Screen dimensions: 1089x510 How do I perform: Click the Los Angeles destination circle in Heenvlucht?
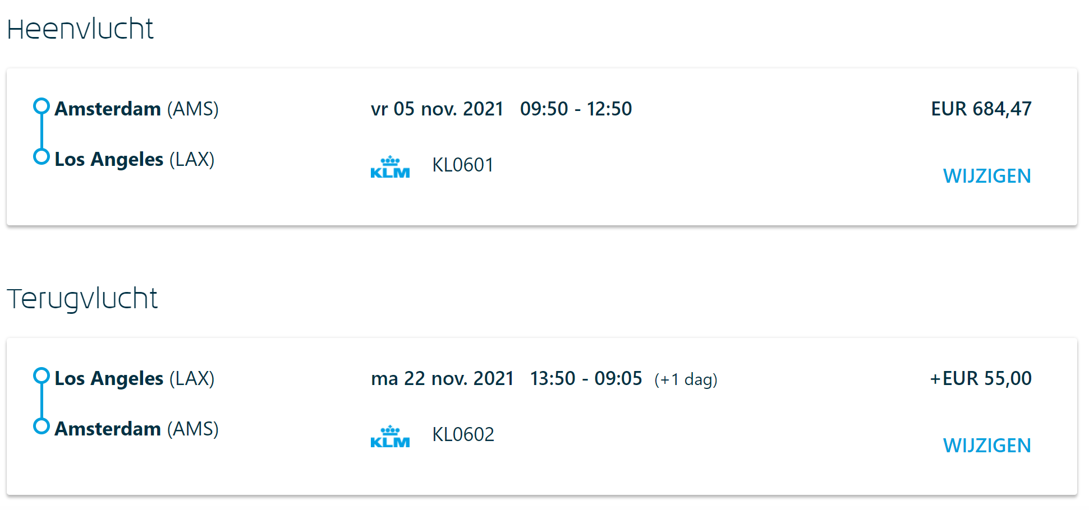click(42, 156)
